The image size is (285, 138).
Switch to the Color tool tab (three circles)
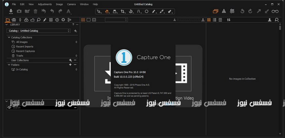26,20
